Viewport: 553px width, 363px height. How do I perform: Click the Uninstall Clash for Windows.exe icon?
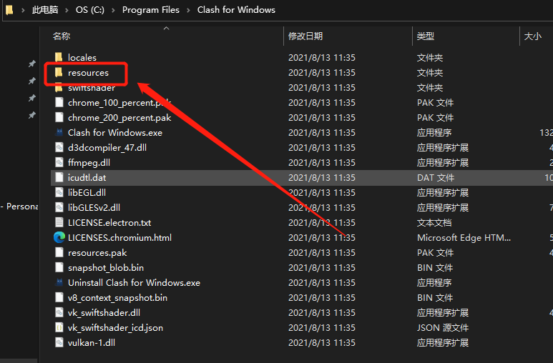pyautogui.click(x=59, y=282)
